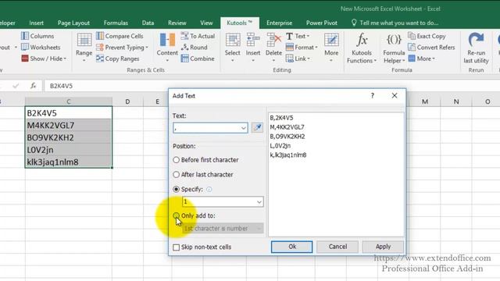This screenshot has width=500, height=281.
Task: Open Kutools Functions menu
Action: [x=362, y=48]
